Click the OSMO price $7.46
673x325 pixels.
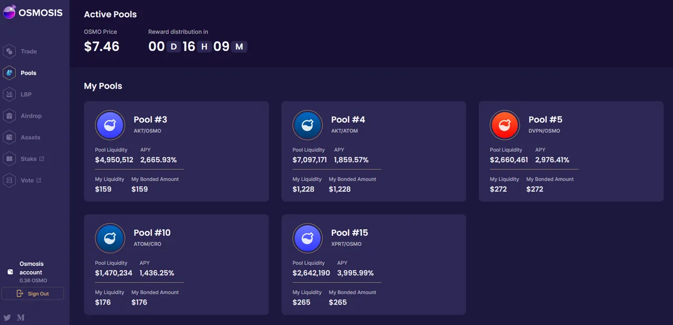coord(101,46)
